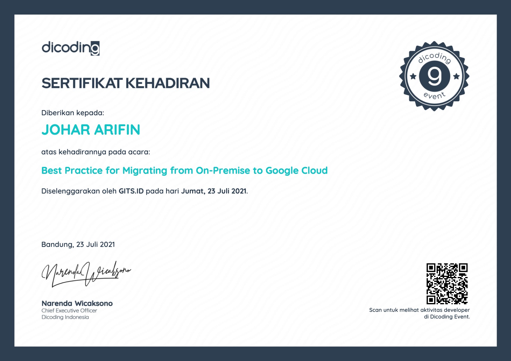Viewport: 511px width, 361px height.
Task: Click the dicoding event badge seal
Action: [x=434, y=76]
